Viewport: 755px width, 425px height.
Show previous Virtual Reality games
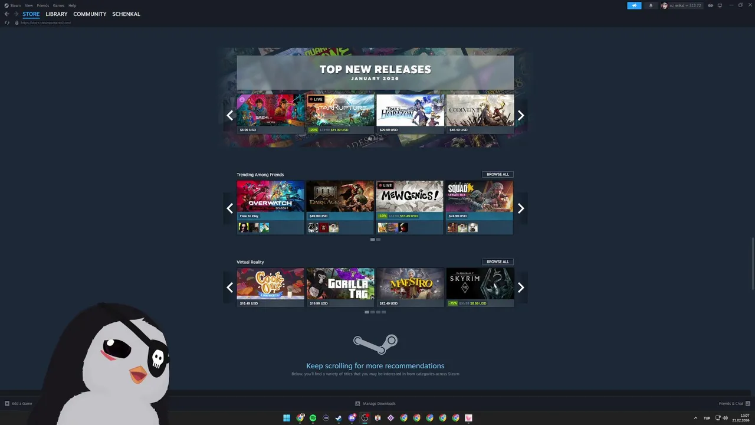(x=230, y=288)
